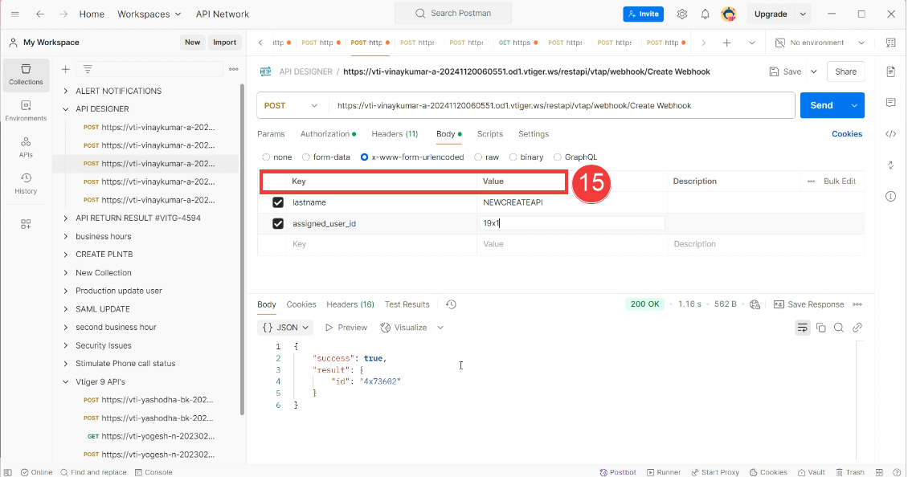Open the Trash from status bar
Viewport: 908px width, 477px height.
pos(850,472)
